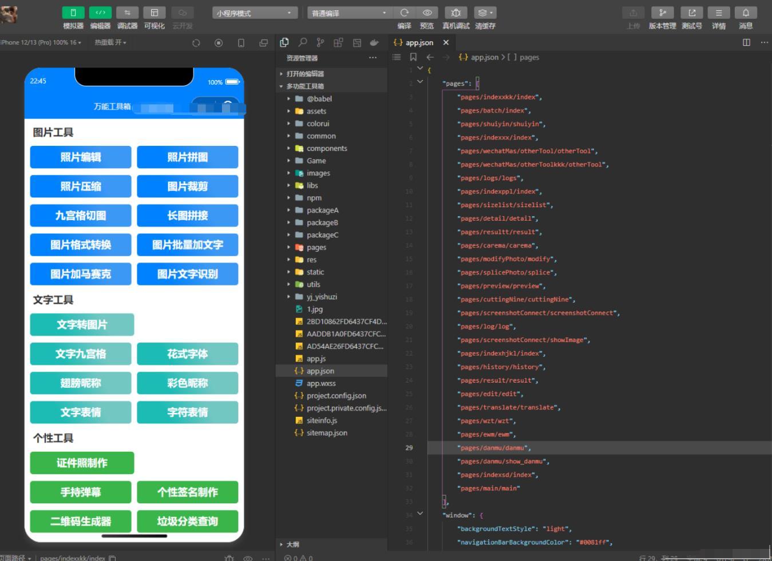Image resolution: width=772 pixels, height=561 pixels.
Task: Click the bookmark icon in editor toolbar
Action: 413,57
